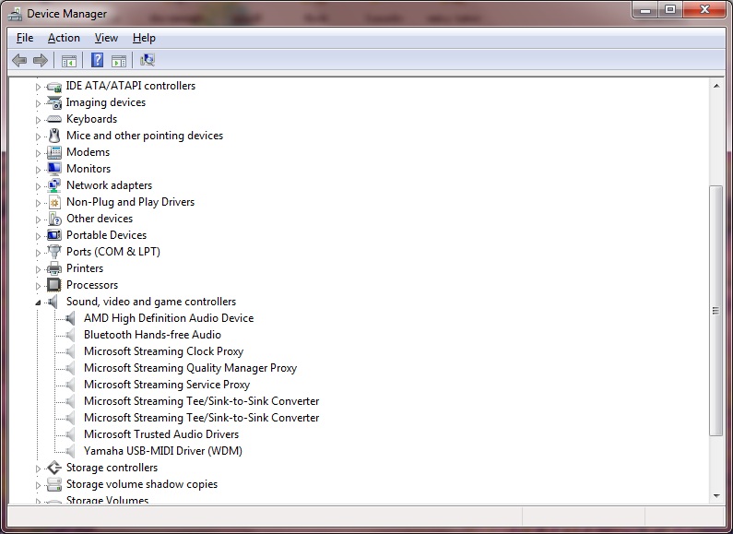This screenshot has height=534, width=733.
Task: Expand the Keyboards node
Action: (x=39, y=120)
